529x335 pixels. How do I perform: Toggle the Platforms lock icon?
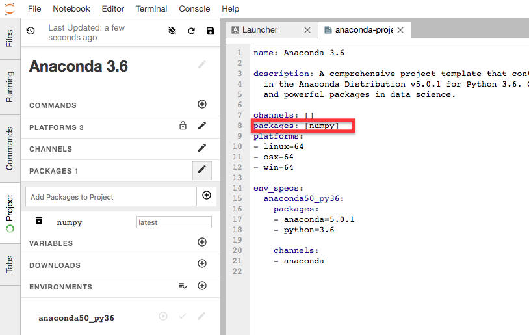click(183, 126)
